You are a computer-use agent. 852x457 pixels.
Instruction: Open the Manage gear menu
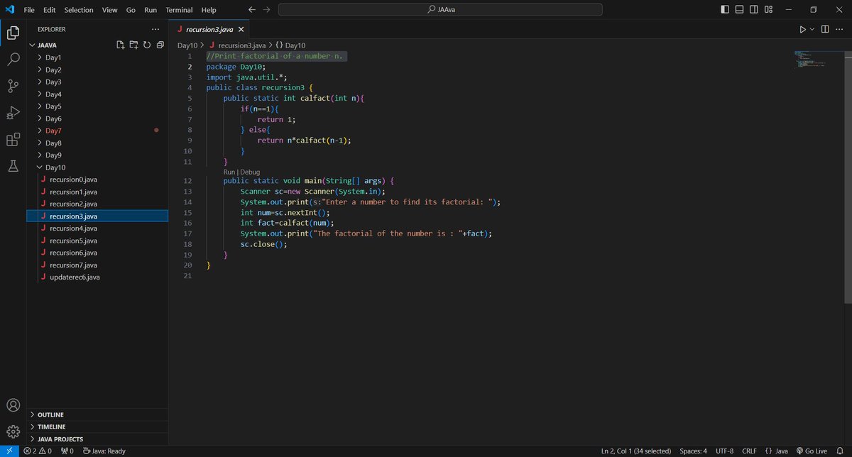pyautogui.click(x=13, y=431)
